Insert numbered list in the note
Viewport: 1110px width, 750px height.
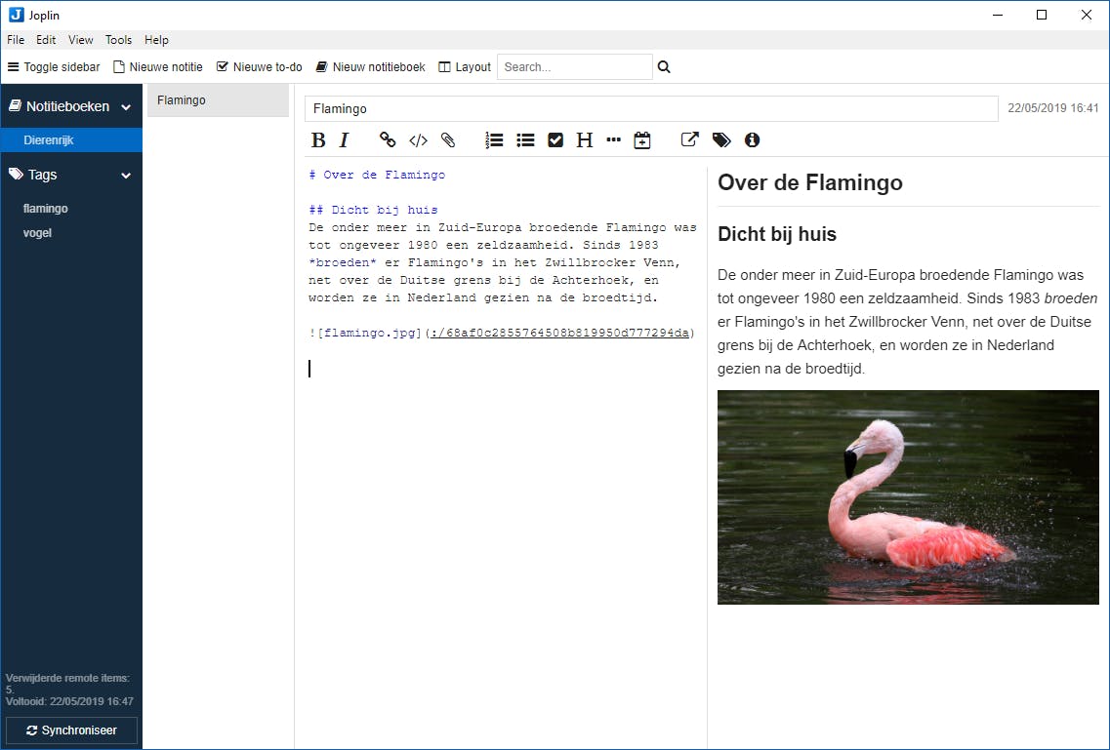pyautogui.click(x=495, y=140)
